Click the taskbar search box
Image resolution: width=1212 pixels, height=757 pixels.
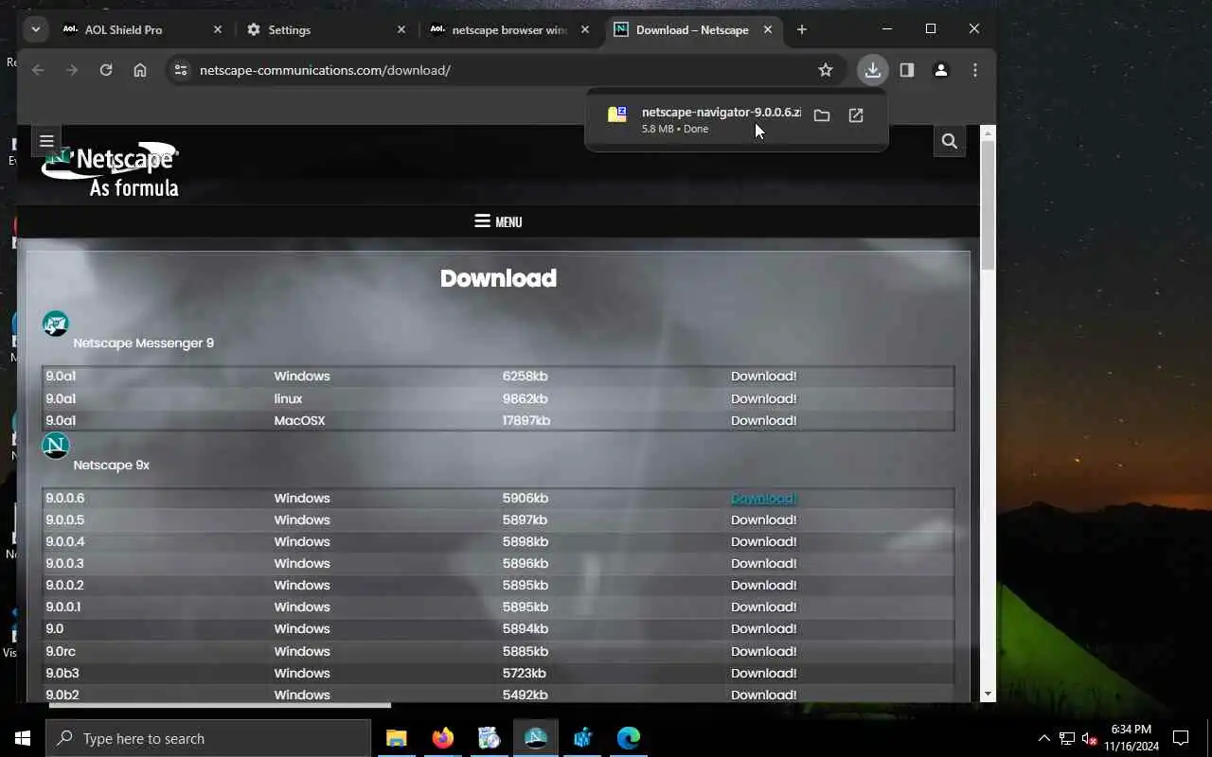208,738
